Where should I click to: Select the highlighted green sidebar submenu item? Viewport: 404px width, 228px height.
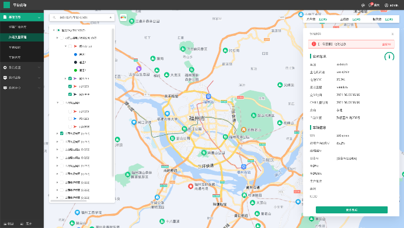coord(22,37)
